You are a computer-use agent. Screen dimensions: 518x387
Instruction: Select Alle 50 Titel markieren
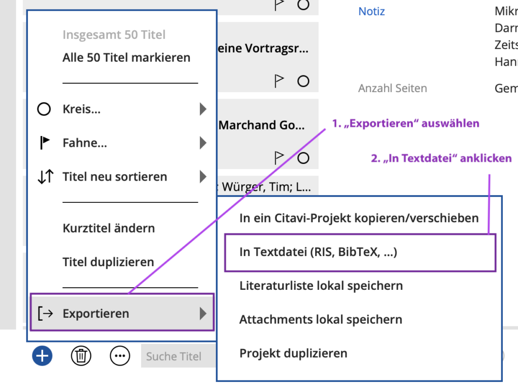[x=126, y=58]
